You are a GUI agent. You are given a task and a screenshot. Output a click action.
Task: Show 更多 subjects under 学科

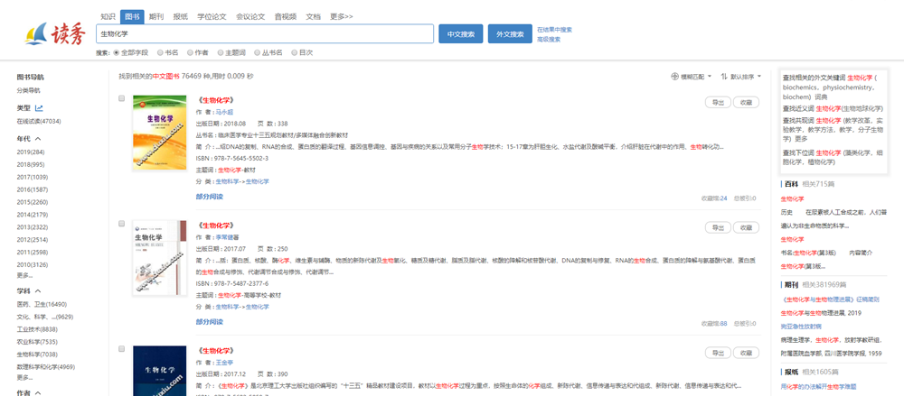[24, 378]
